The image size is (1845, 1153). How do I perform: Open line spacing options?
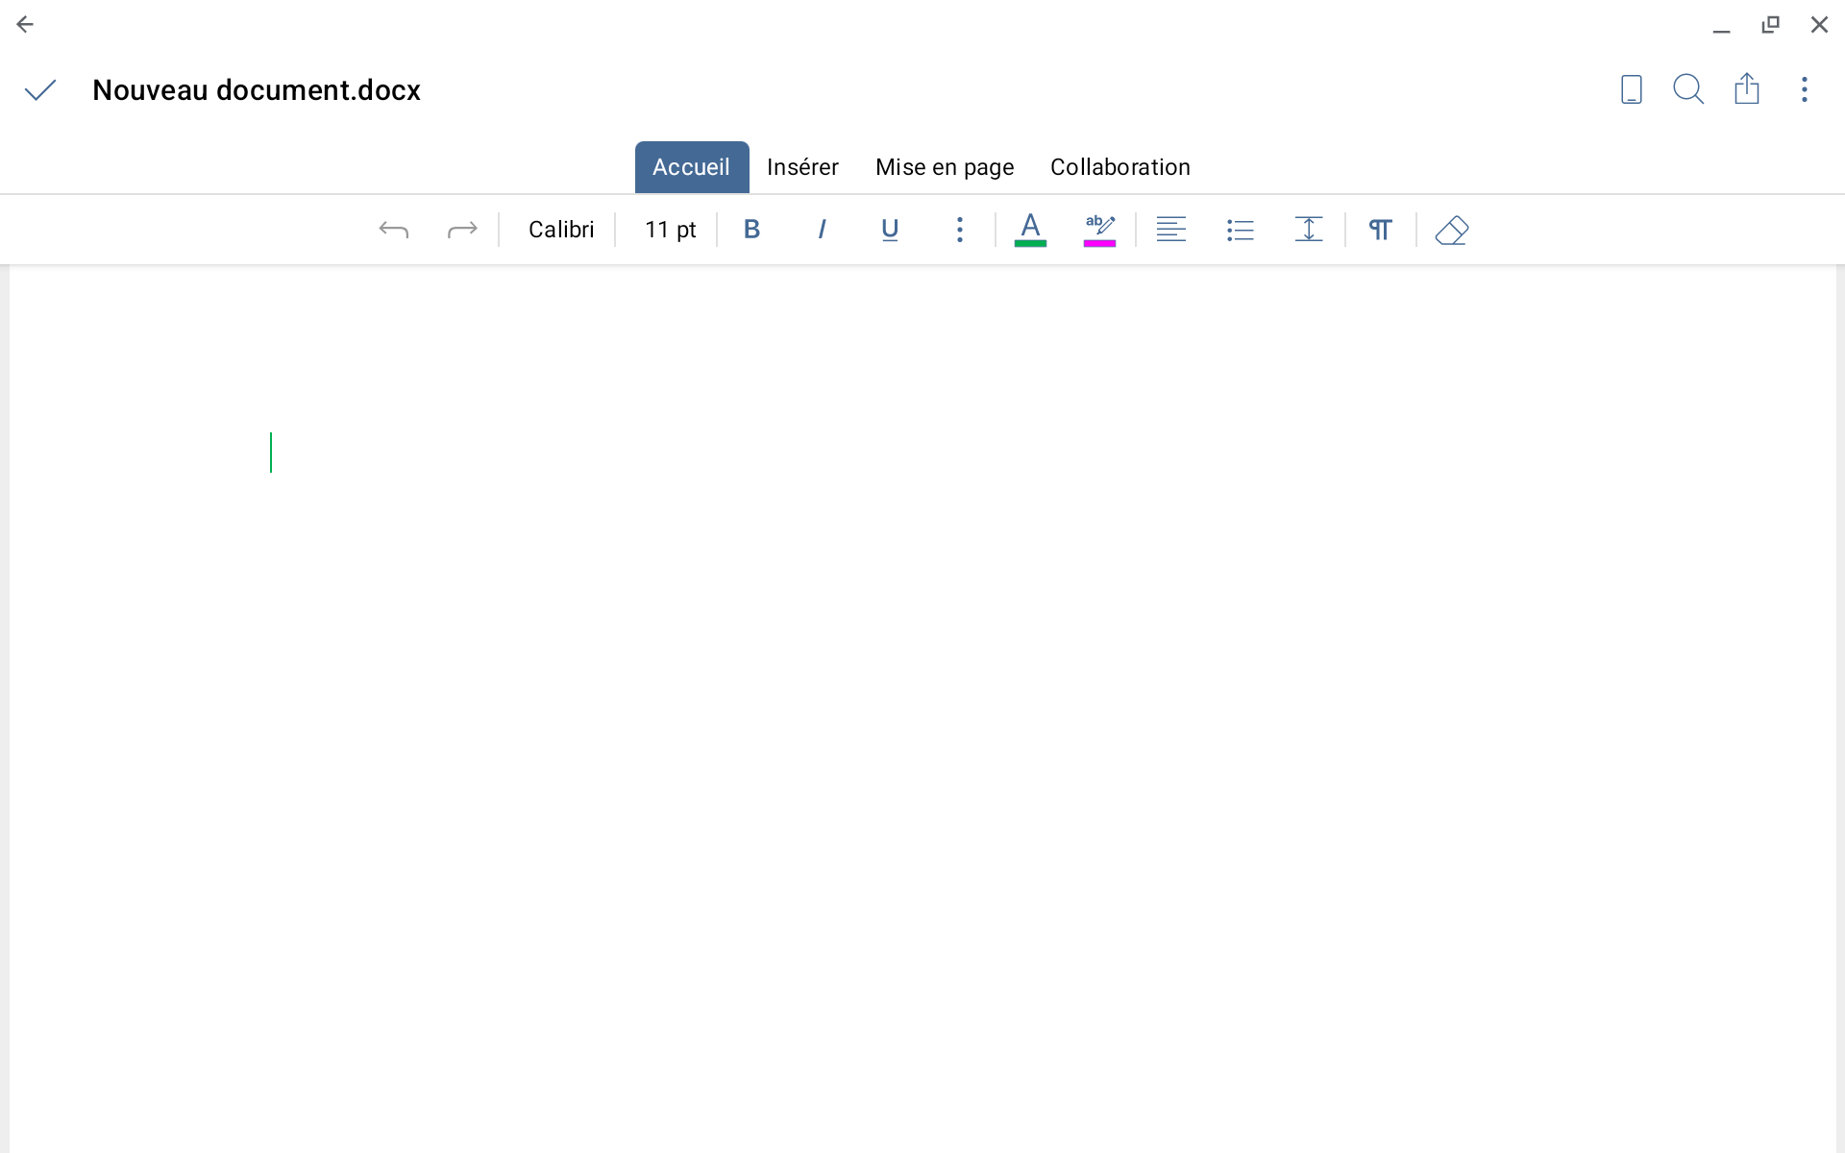point(1309,230)
